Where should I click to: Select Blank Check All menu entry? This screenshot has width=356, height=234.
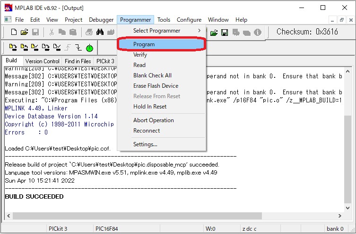[x=162, y=75]
